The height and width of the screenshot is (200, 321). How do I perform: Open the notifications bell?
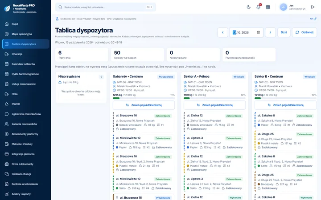(258, 7)
